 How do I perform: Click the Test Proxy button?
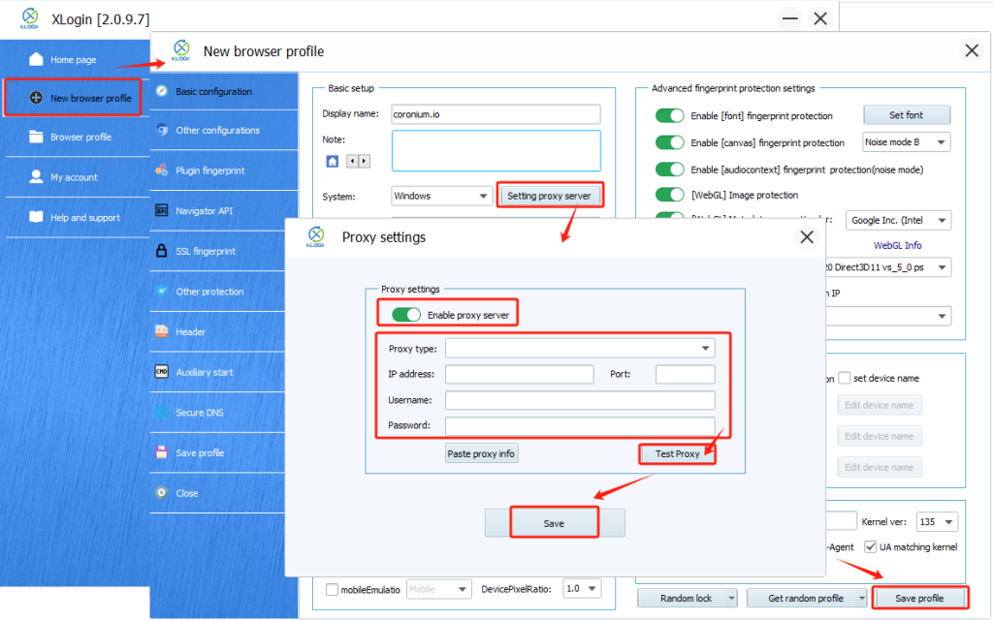677,454
